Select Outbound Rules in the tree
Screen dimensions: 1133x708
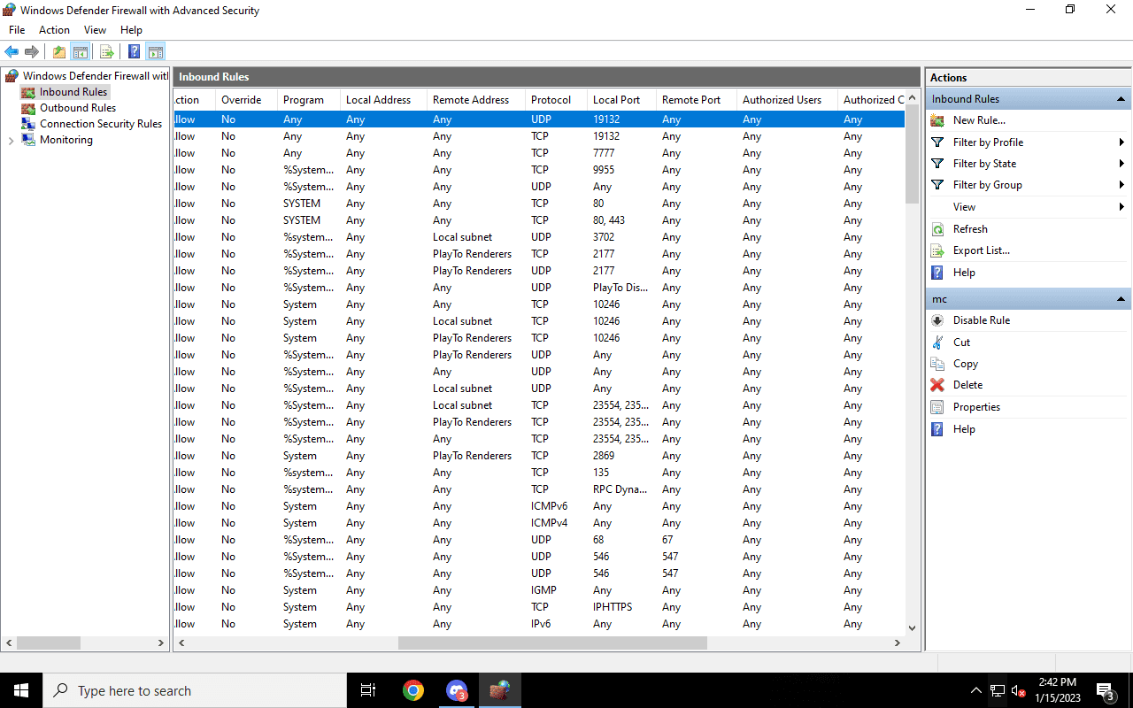77,108
